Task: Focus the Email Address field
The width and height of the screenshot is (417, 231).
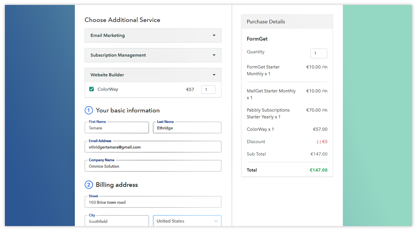Action: [x=153, y=147]
